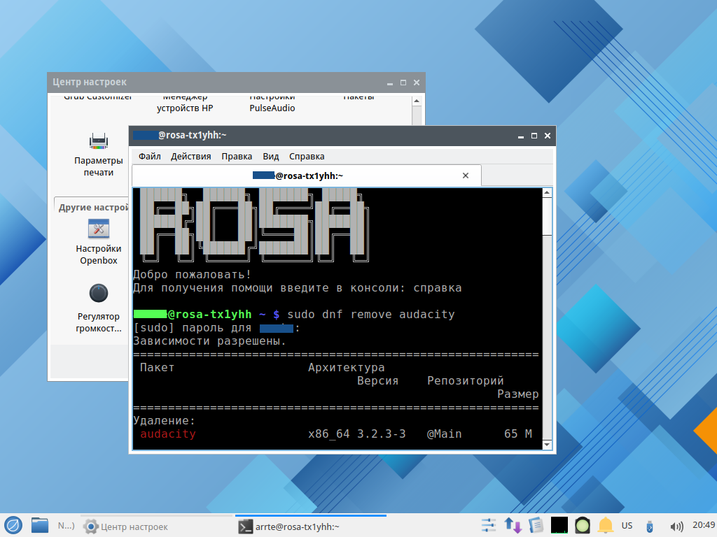This screenshot has height=537, width=717.
Task: Open the Регулятор громкости volume knob icon
Action: [x=99, y=293]
